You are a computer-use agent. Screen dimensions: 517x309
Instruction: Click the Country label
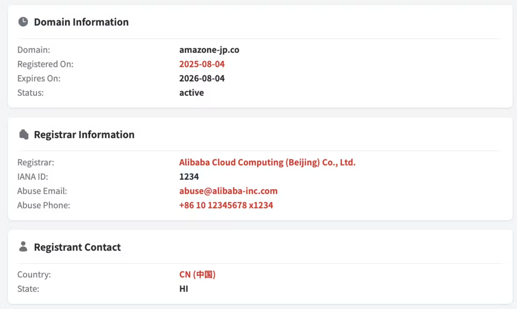(x=34, y=274)
